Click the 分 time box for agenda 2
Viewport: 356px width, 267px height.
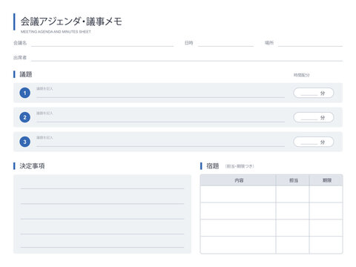(314, 117)
